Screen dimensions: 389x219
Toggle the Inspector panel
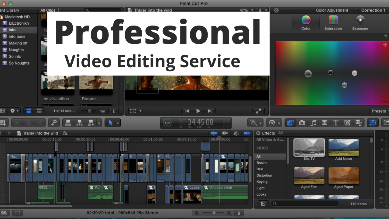[x=373, y=123]
